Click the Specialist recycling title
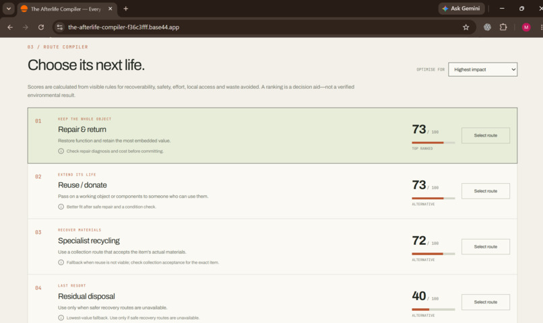The width and height of the screenshot is (543, 323). pos(89,241)
